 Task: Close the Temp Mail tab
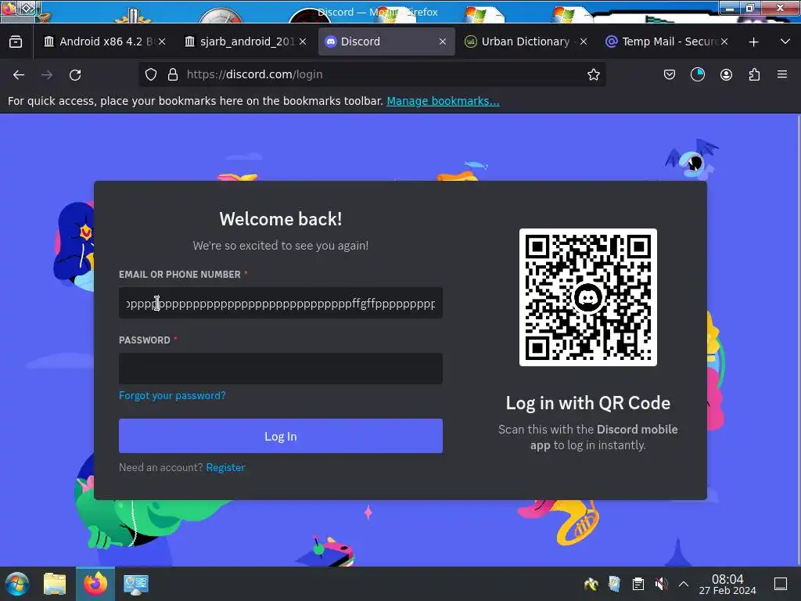(x=724, y=41)
